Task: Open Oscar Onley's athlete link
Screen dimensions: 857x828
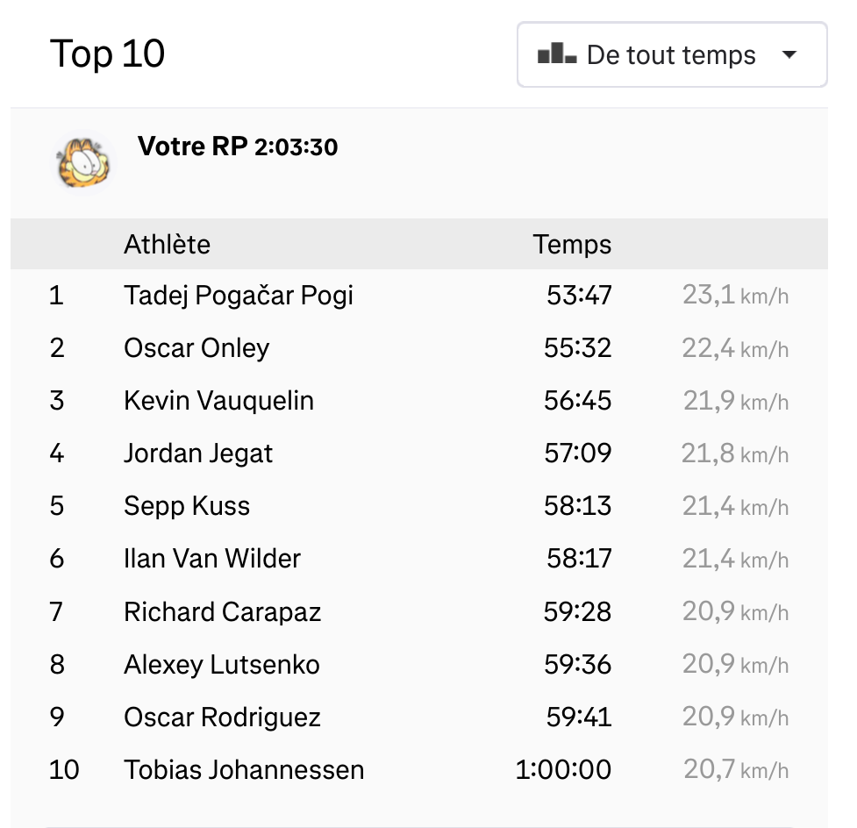Action: point(196,348)
